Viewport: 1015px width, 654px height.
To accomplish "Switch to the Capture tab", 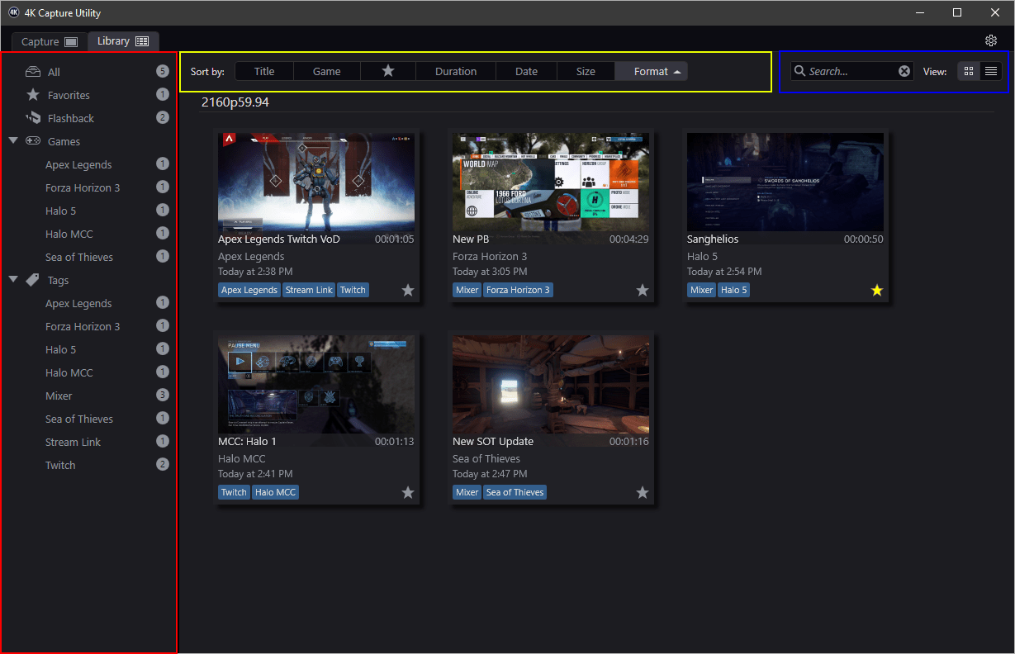I will (50, 41).
